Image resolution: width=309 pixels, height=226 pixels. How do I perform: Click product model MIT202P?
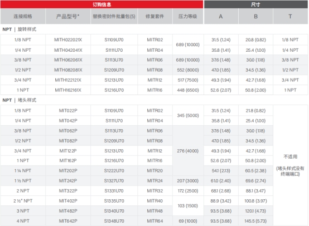click(68, 171)
